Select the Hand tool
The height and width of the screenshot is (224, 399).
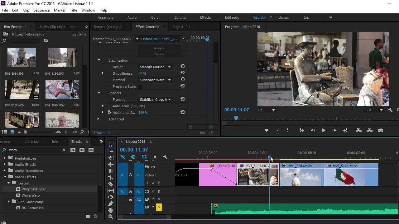111,210
